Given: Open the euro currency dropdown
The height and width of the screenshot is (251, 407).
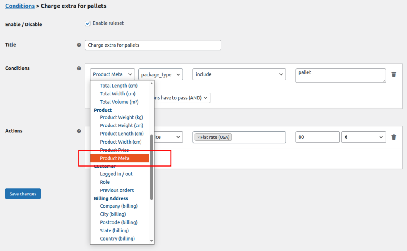Looking at the screenshot, I should click(x=363, y=137).
